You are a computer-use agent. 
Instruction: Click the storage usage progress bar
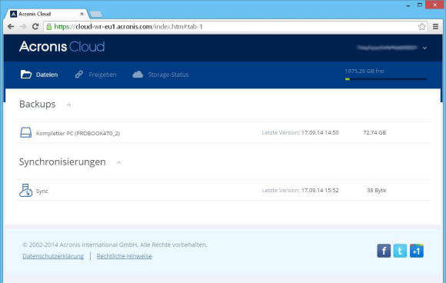click(x=386, y=79)
